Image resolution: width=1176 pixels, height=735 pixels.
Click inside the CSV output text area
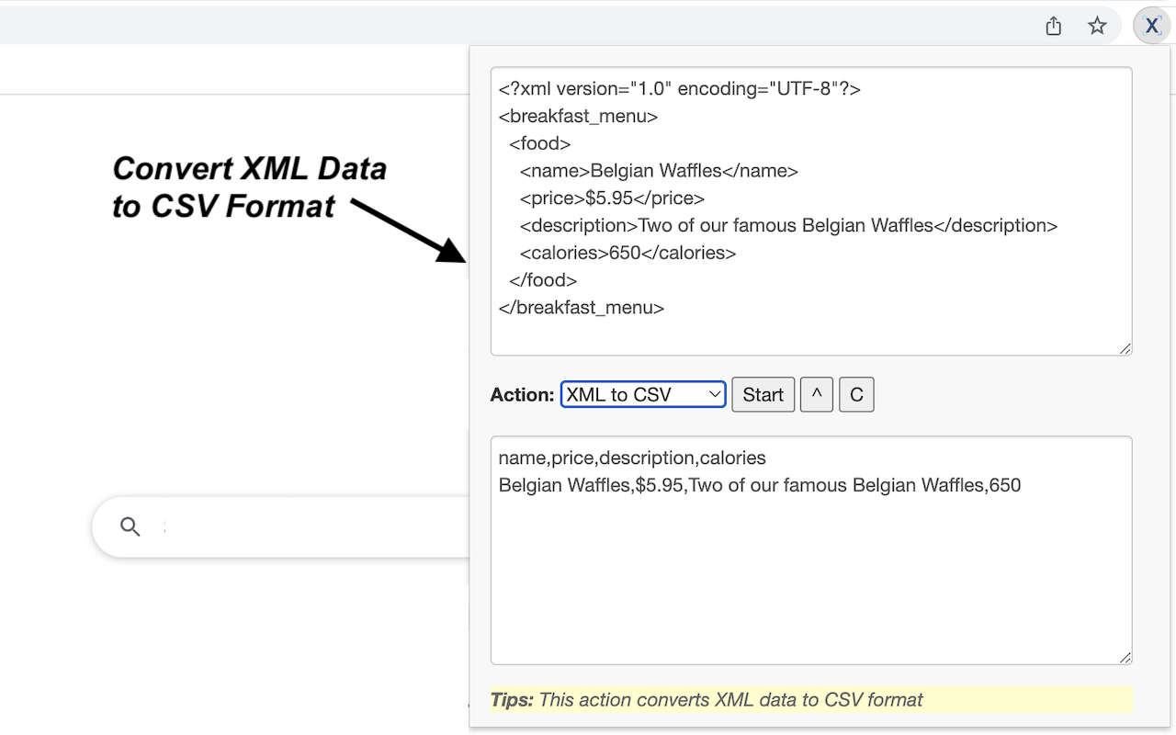(811, 550)
